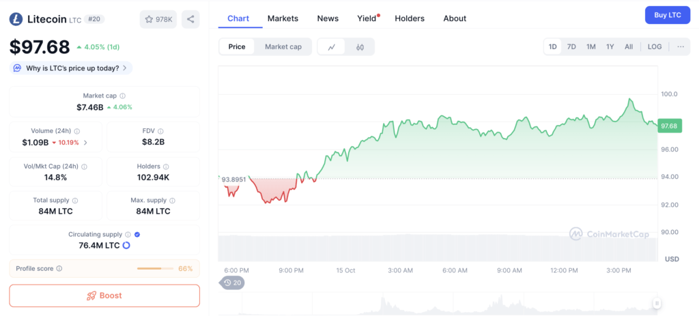Open the chart more options ellipsis menu

pyautogui.click(x=680, y=46)
